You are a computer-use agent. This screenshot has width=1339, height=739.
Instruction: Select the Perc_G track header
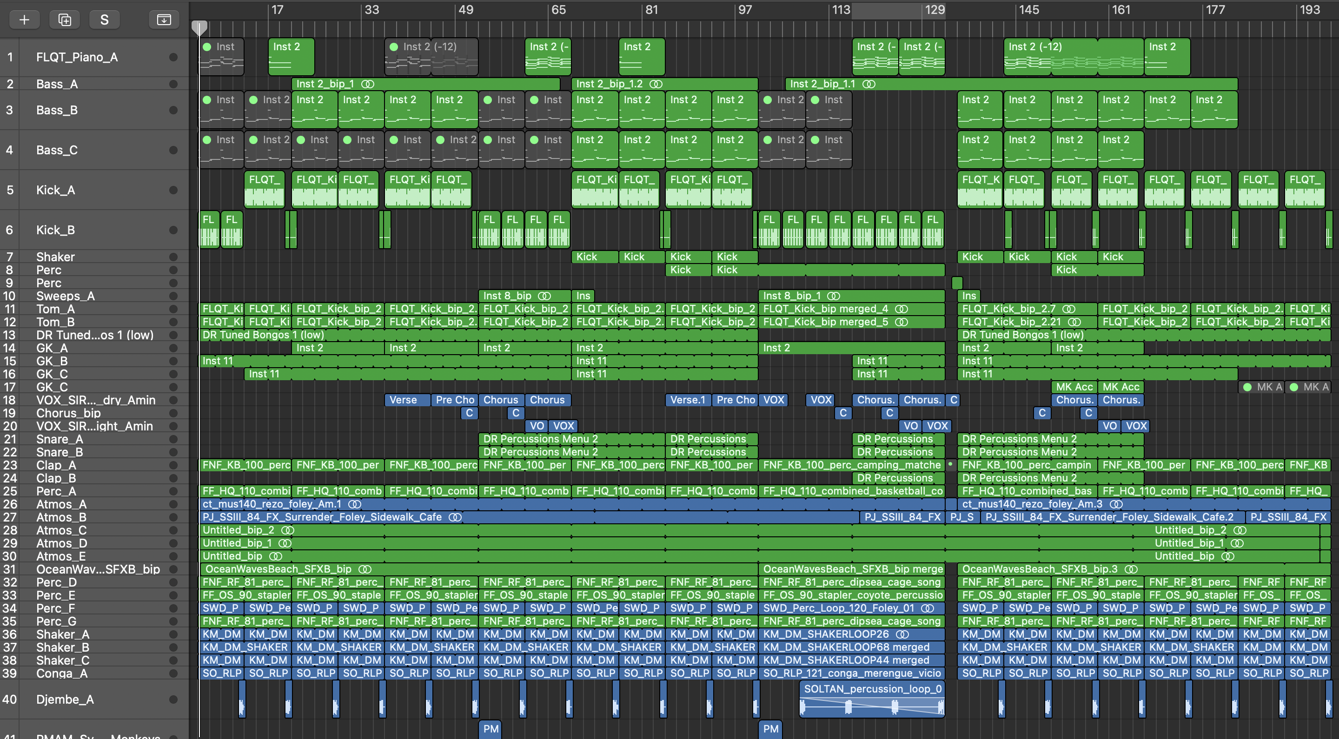click(94, 621)
